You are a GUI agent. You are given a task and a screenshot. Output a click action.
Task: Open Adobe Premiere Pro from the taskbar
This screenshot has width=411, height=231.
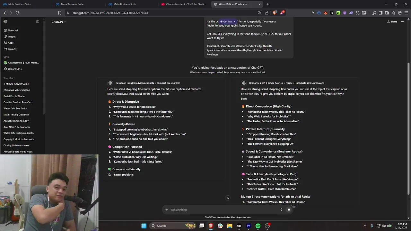[249, 226]
